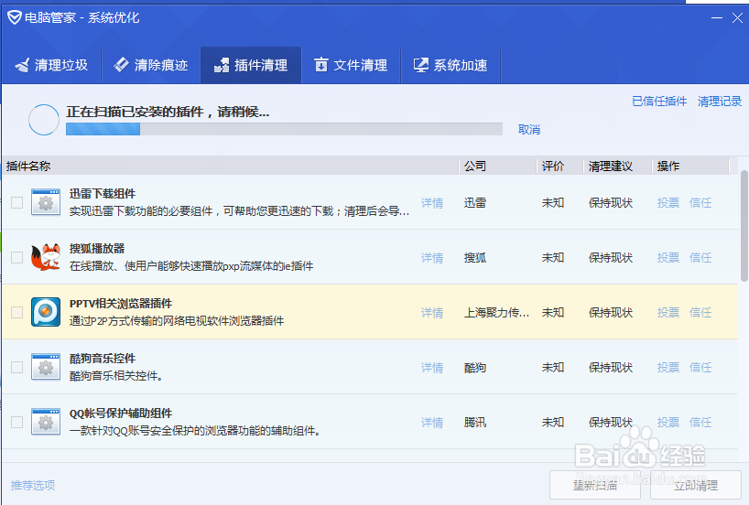
Task: Click the 重新扫描 button
Action: pos(595,486)
